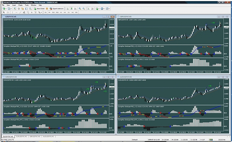Viewport: 232px width, 142px height.
Task: Zoom out on the chart
Action: [84, 9]
